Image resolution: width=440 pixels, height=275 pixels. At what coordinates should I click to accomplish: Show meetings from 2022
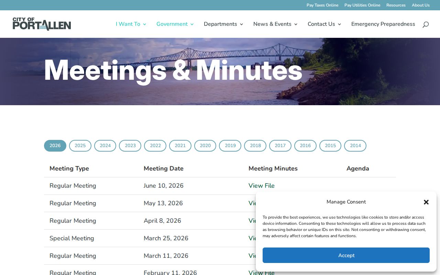coord(155,146)
